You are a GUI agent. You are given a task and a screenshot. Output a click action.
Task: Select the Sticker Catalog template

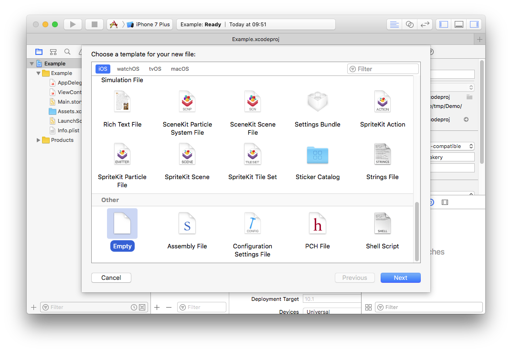pos(318,155)
